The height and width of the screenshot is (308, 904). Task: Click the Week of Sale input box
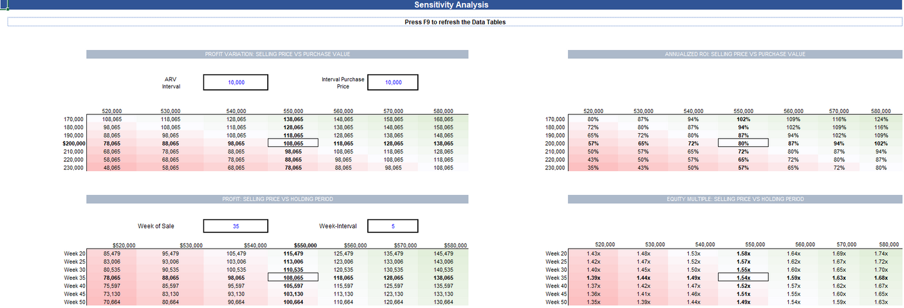(x=235, y=226)
